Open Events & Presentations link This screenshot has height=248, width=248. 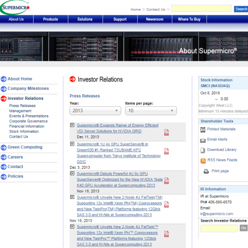[29, 116]
